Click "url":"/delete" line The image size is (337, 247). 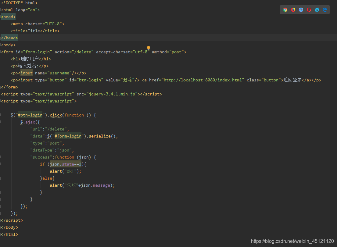(50, 129)
